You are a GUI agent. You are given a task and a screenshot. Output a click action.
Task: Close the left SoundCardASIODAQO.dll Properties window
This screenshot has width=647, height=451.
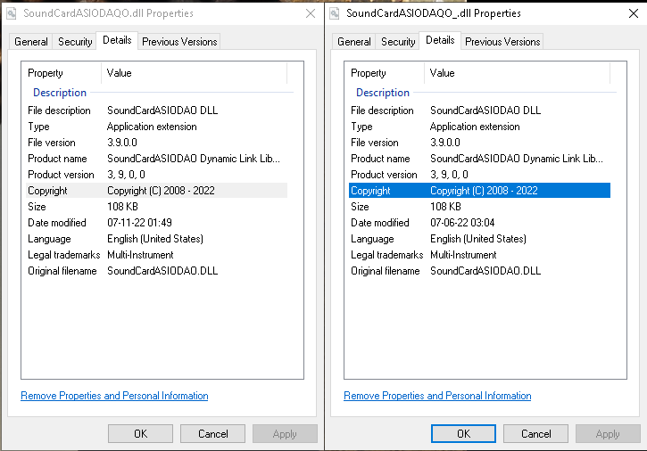point(310,14)
